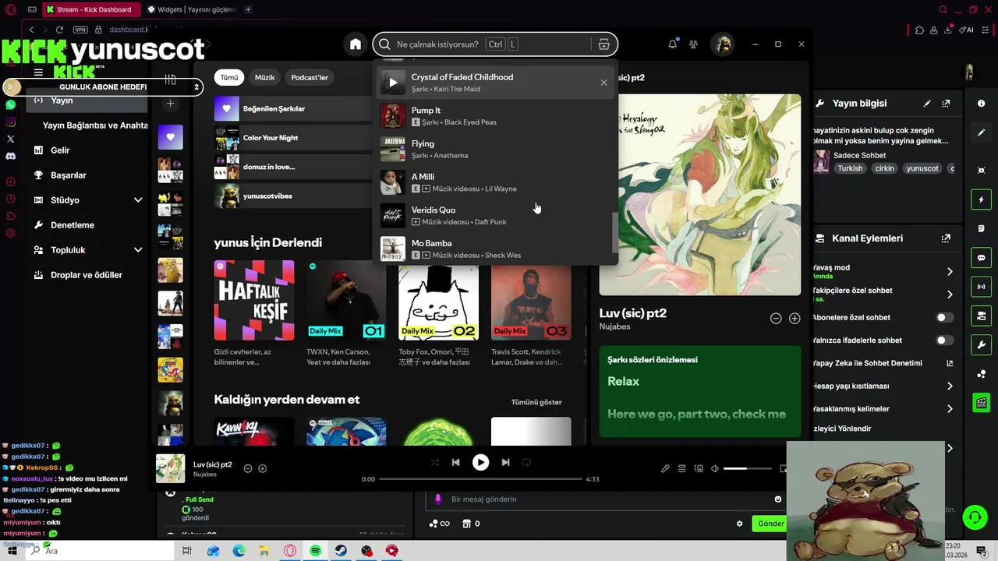Select Mo Bamba by Sheck Wes
998x561 pixels.
(x=495, y=249)
